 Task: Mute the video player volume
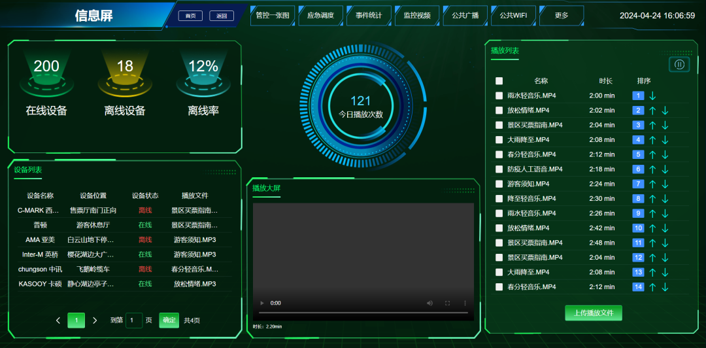tap(429, 304)
